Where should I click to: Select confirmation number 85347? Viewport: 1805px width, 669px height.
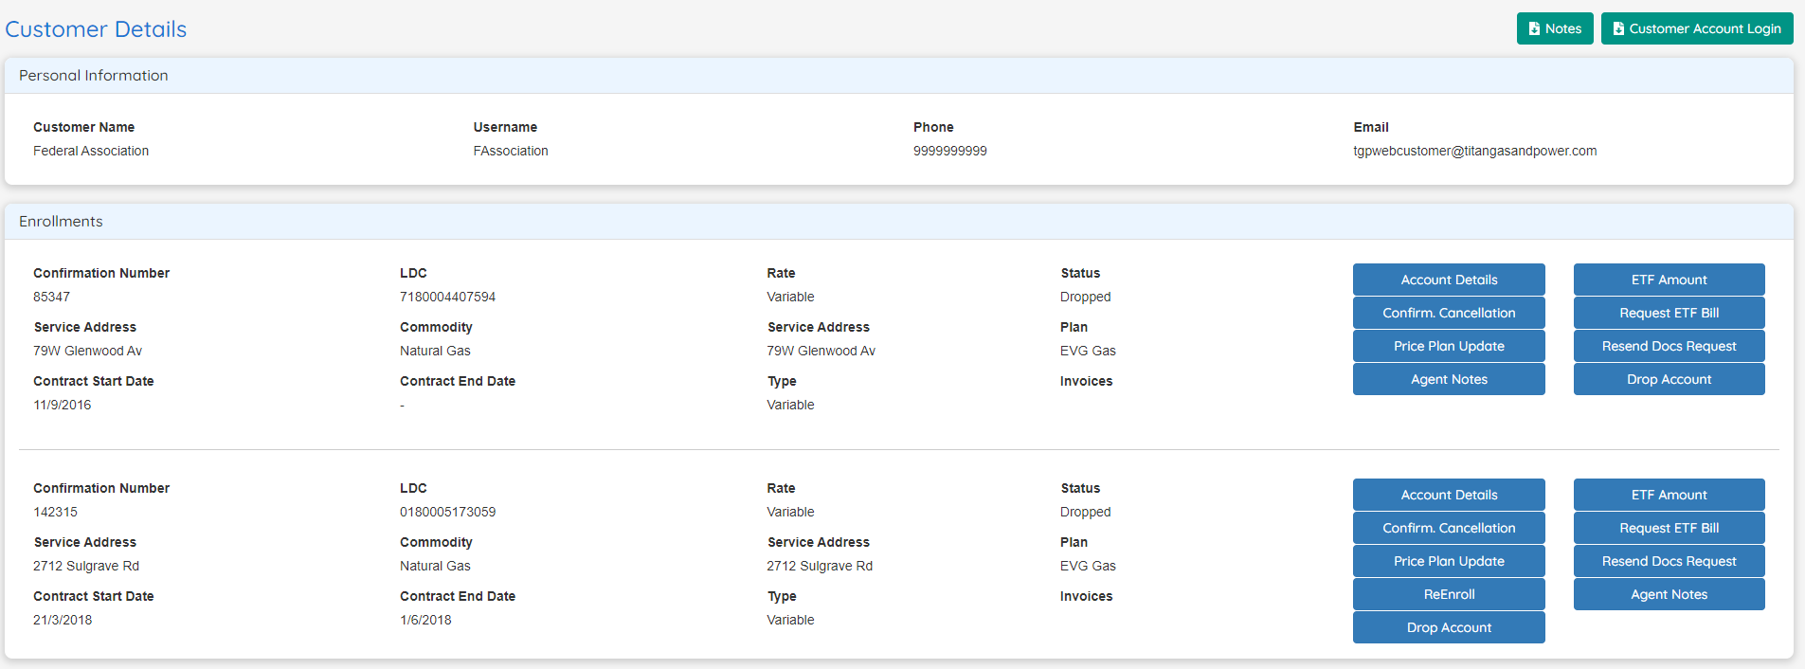pos(52,297)
